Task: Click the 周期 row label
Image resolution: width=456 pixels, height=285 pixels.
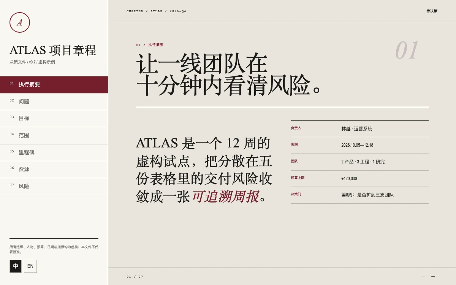Action: tap(294, 144)
